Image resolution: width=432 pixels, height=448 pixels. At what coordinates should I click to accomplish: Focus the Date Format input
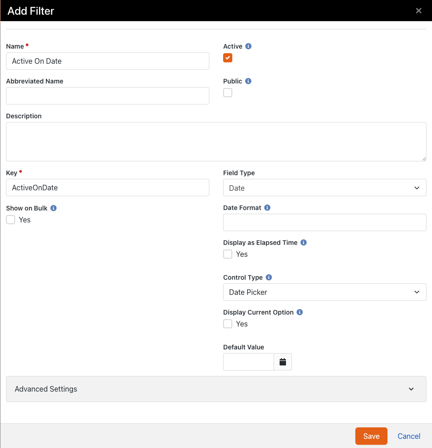click(325, 222)
